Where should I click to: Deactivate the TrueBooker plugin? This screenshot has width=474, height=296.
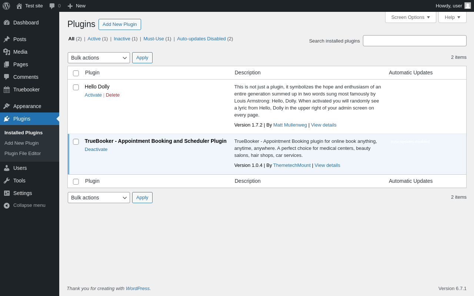point(96,149)
